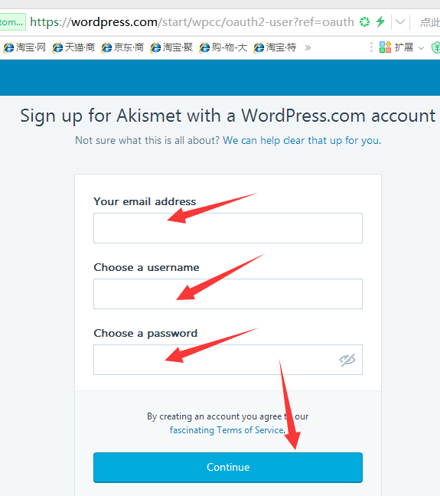This screenshot has width=440, height=496.
Task: Expand the address bar dropdown arrow
Action: [400, 22]
